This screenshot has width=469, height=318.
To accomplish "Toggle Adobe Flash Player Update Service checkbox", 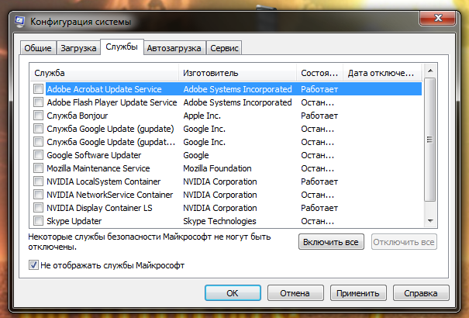I will coord(38,102).
